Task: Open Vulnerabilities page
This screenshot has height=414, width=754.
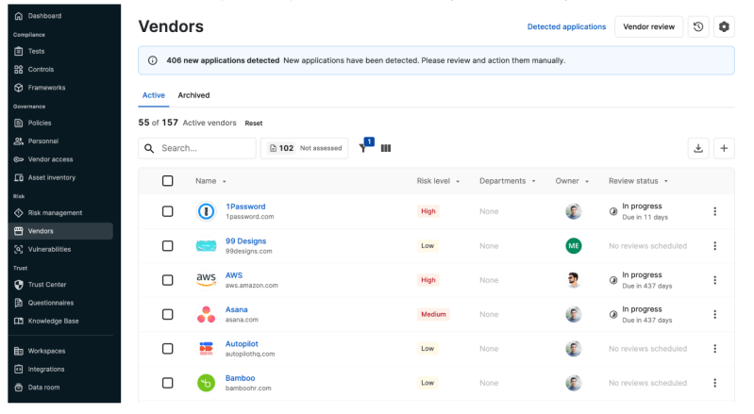Action: point(49,249)
